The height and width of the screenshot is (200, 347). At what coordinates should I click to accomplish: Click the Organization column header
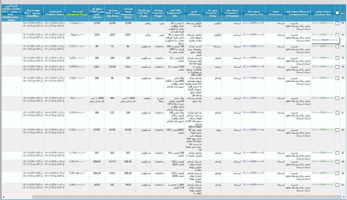(x=298, y=13)
